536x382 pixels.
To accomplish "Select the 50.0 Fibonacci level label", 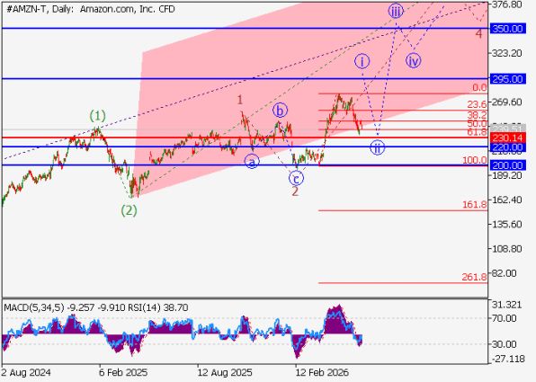I will tap(477, 123).
